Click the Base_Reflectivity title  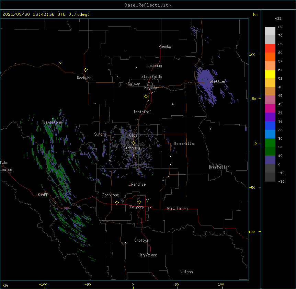pyautogui.click(x=148, y=5)
